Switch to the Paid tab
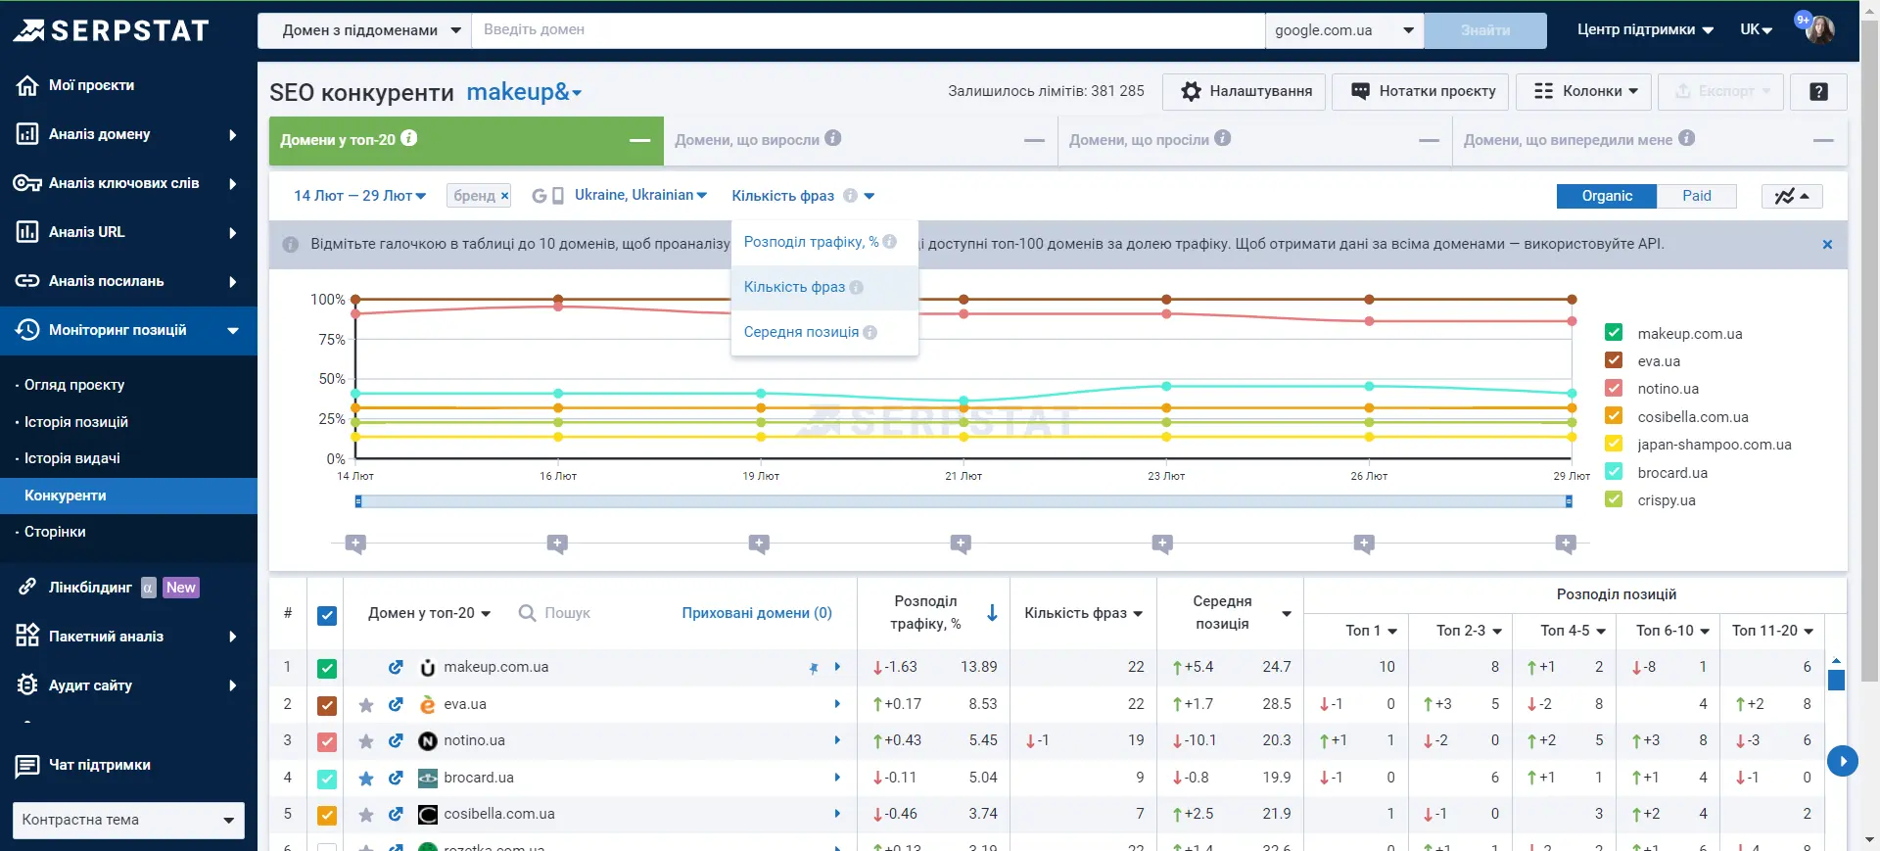1880x851 pixels. click(x=1697, y=196)
